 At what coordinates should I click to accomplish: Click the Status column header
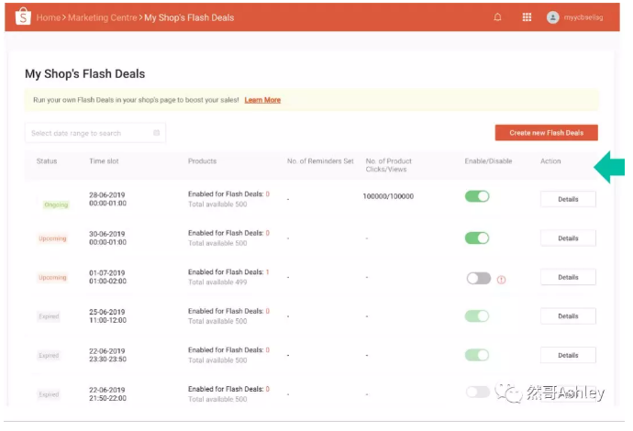click(47, 161)
